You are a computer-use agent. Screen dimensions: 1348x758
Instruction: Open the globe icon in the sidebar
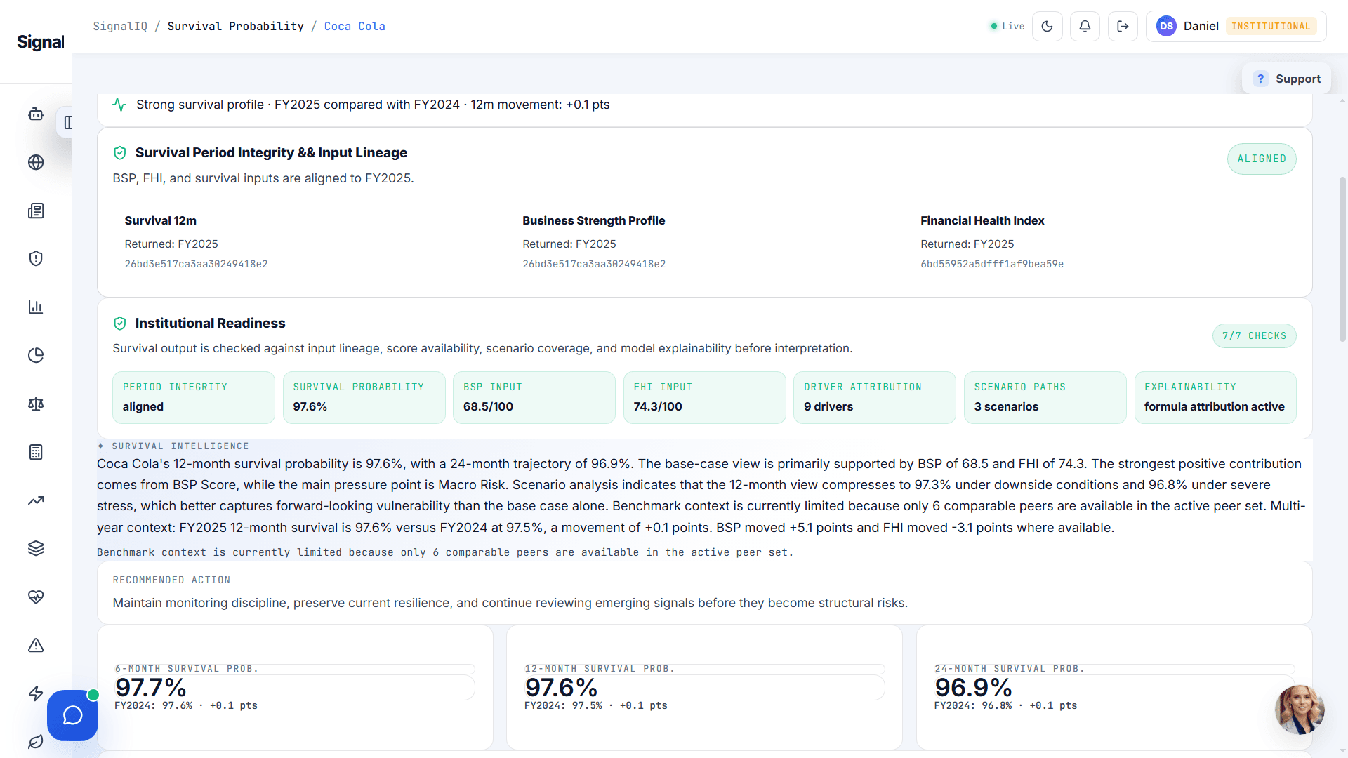[36, 162]
